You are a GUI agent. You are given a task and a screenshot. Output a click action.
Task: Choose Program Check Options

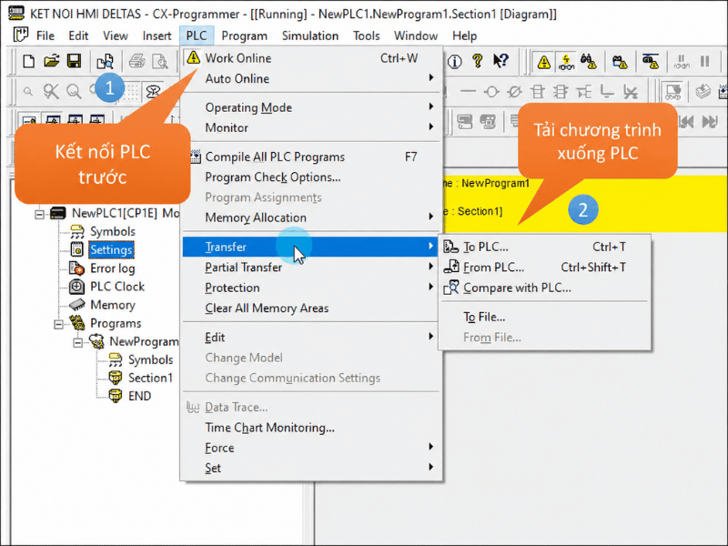(x=311, y=177)
